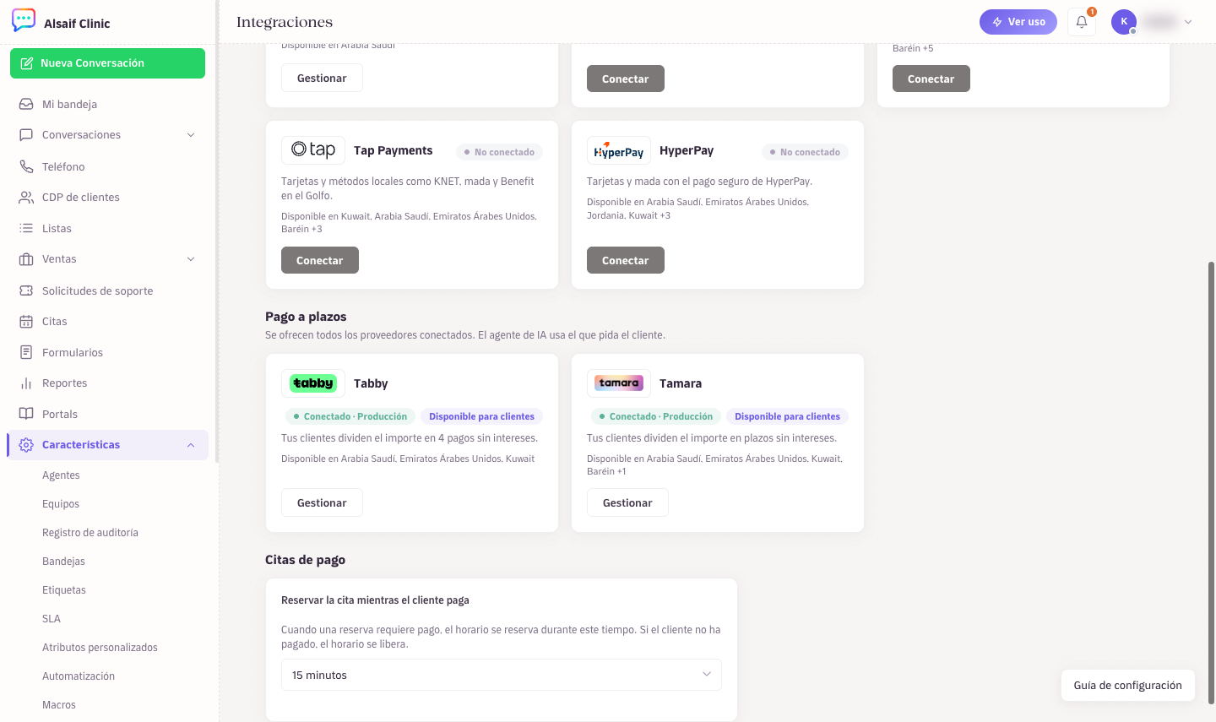Connect HyperPay with Conectar button

point(626,260)
